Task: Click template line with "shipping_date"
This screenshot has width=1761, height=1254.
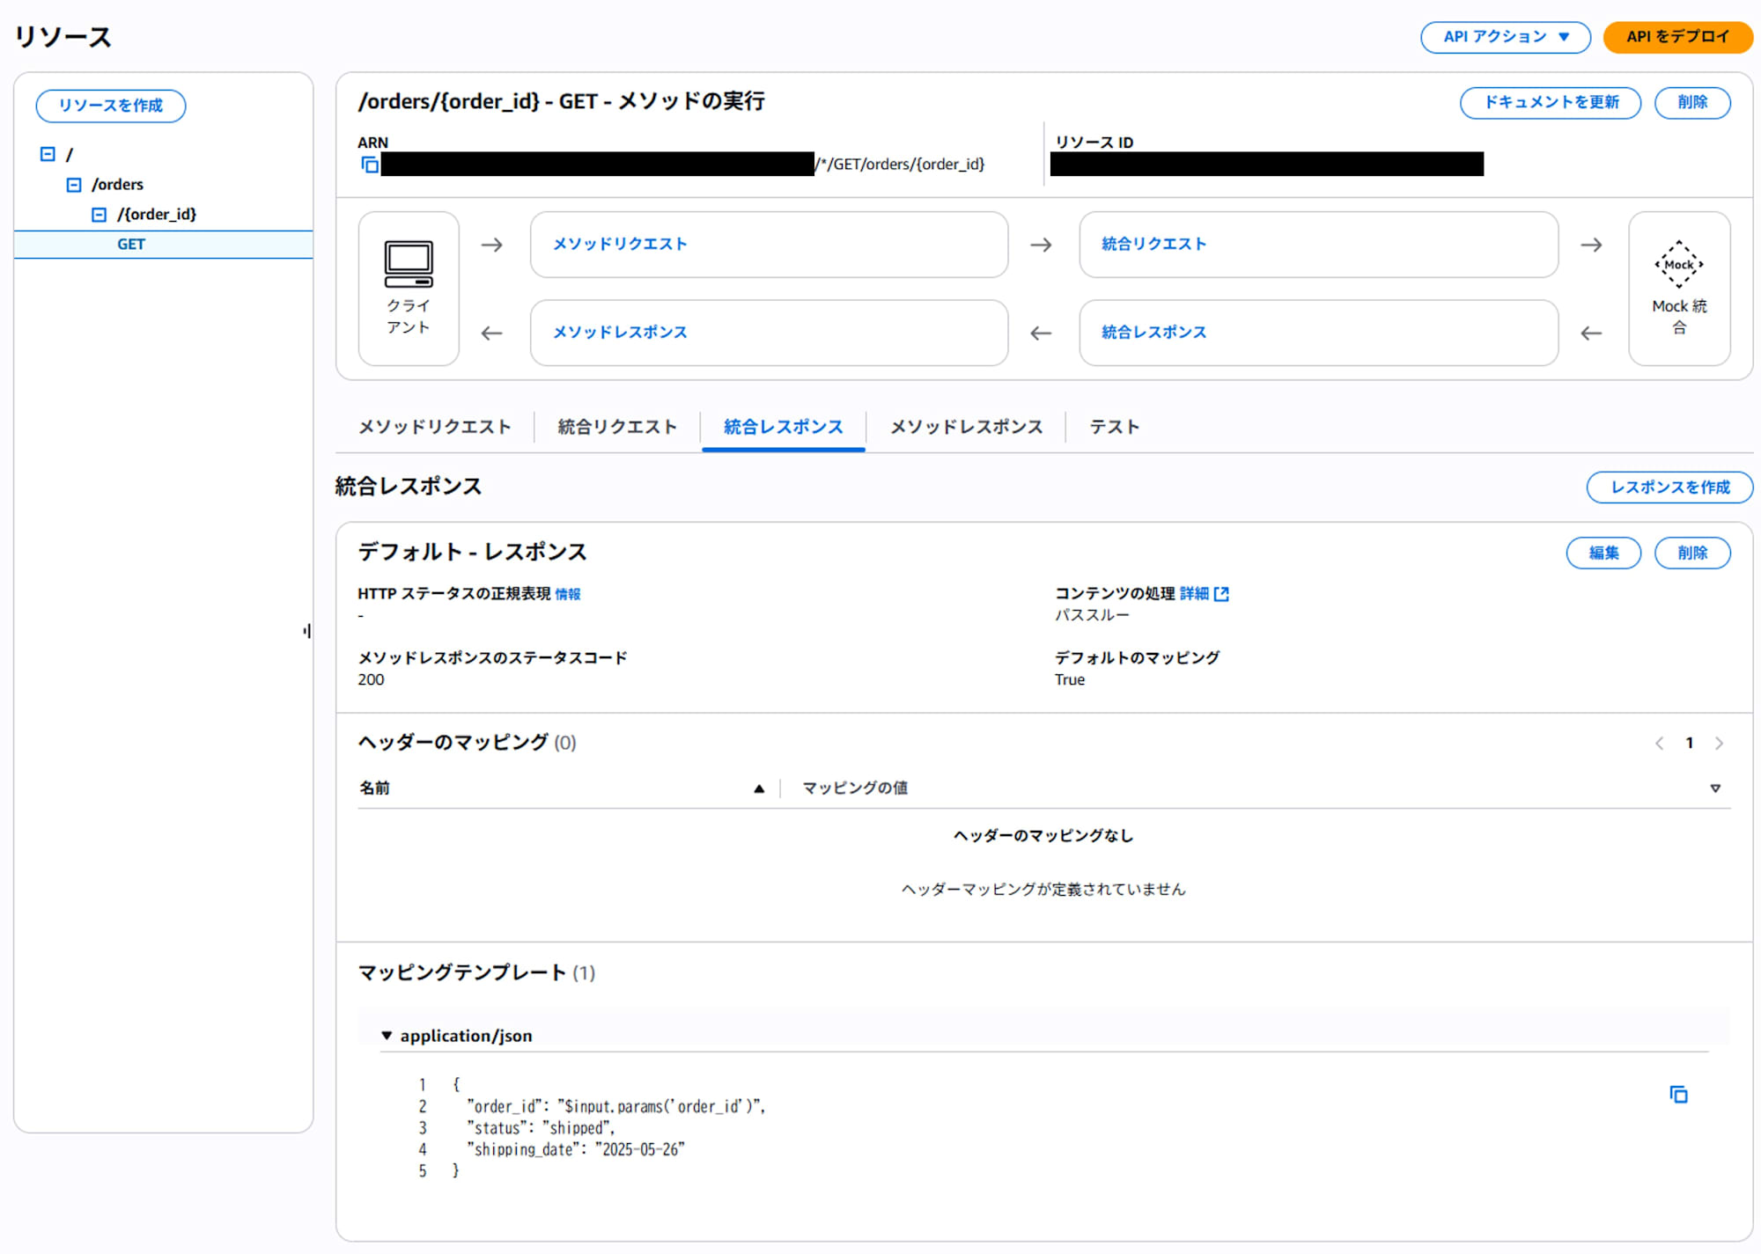Action: click(576, 1149)
